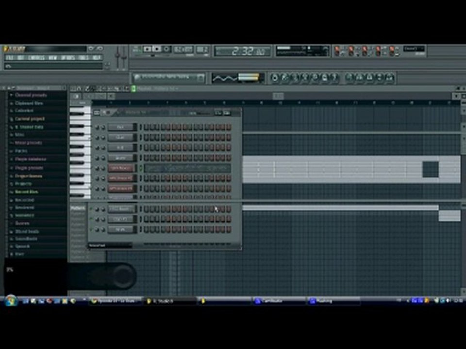The image size is (466, 349).
Task: Open the CHANNELS menu
Action: tap(36, 58)
